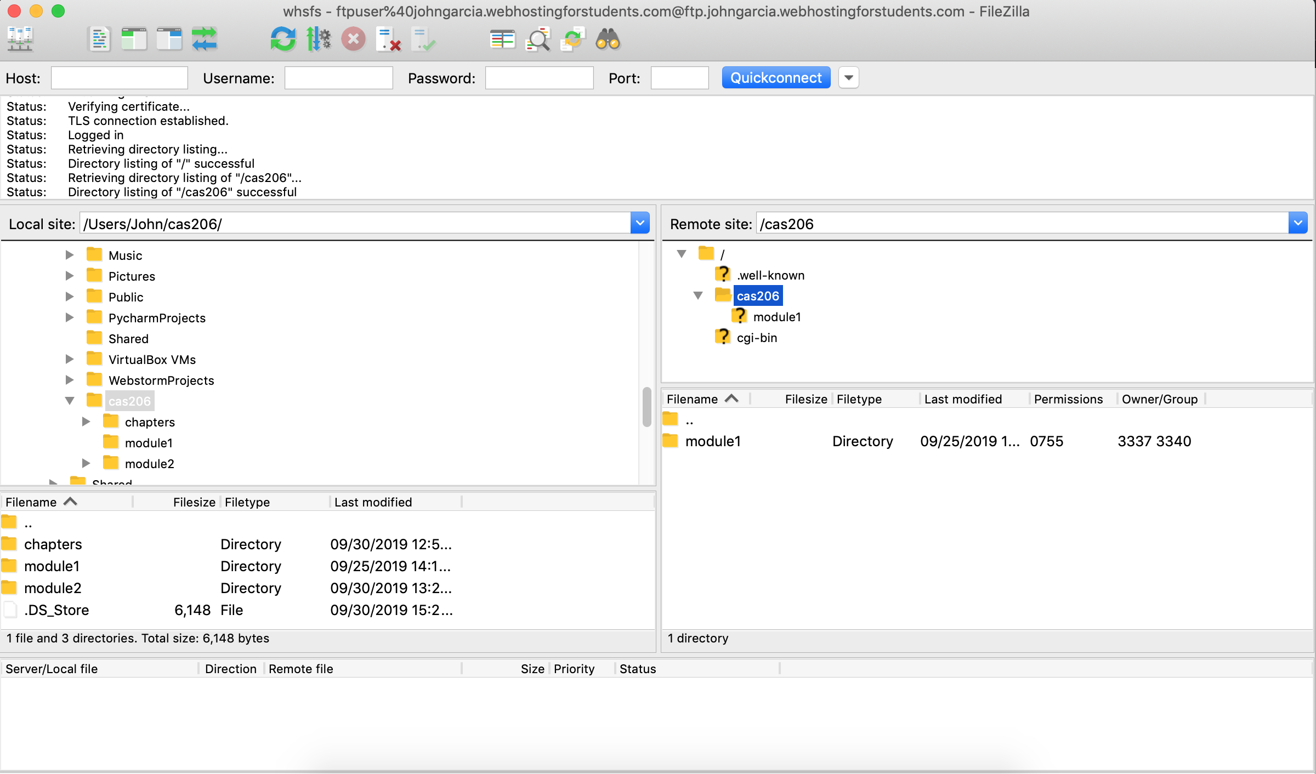Toggle processing of the transfer queue
Screen dimensions: 1316x774
pyautogui.click(x=318, y=39)
